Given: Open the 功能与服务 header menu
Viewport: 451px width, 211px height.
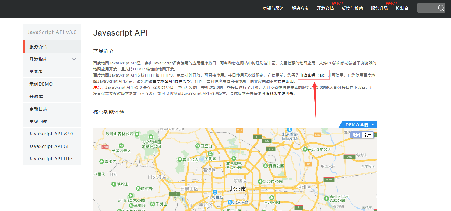Looking at the screenshot, I should (273, 8).
